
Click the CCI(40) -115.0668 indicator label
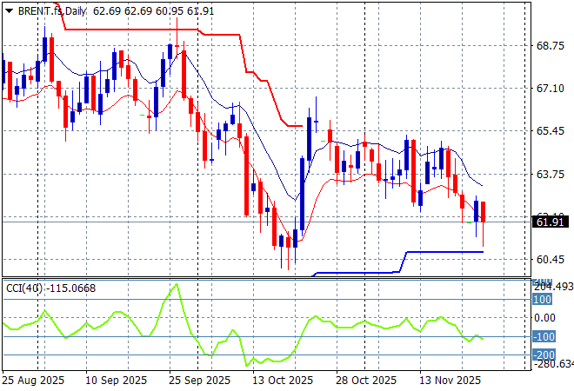[51, 288]
